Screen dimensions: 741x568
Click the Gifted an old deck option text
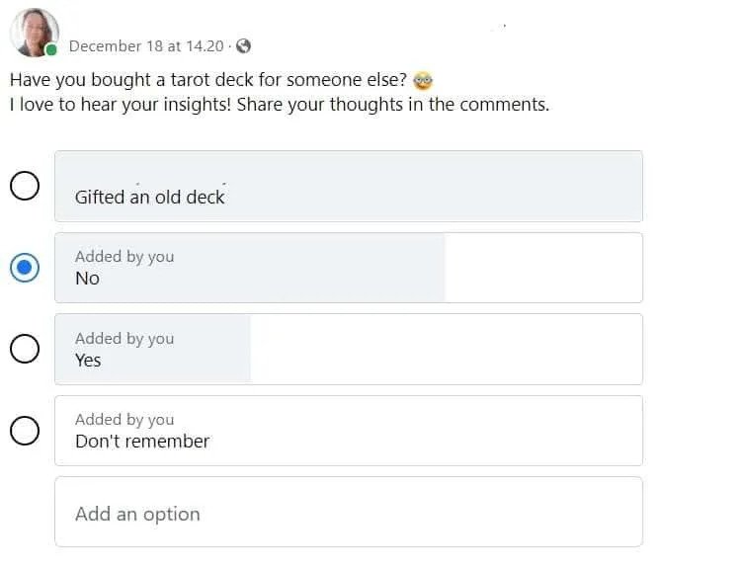(x=150, y=197)
